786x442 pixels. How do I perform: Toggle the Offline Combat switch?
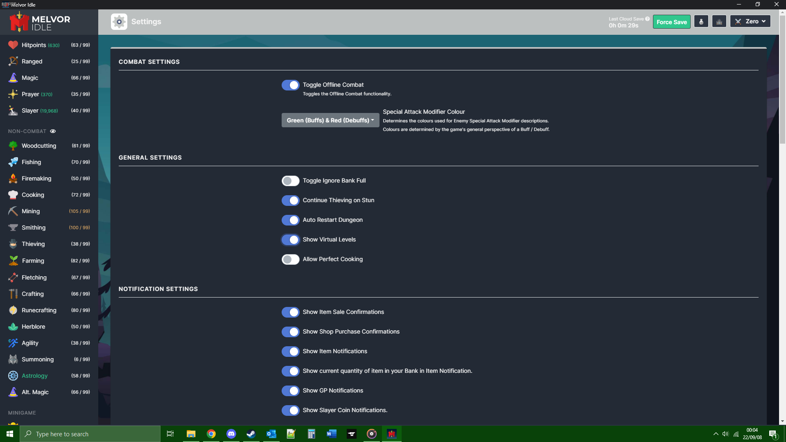(x=290, y=85)
